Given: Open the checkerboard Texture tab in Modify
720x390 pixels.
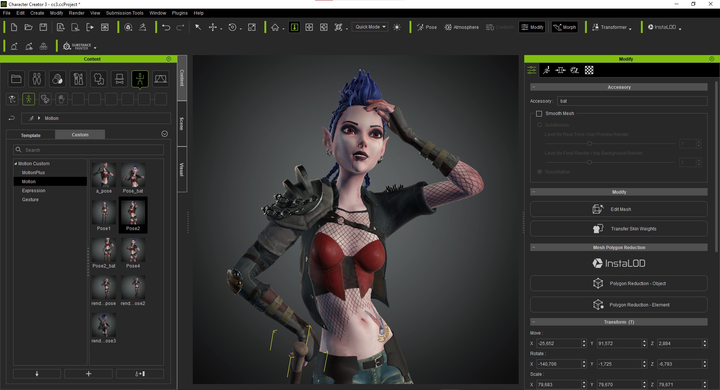Looking at the screenshot, I should pos(589,70).
